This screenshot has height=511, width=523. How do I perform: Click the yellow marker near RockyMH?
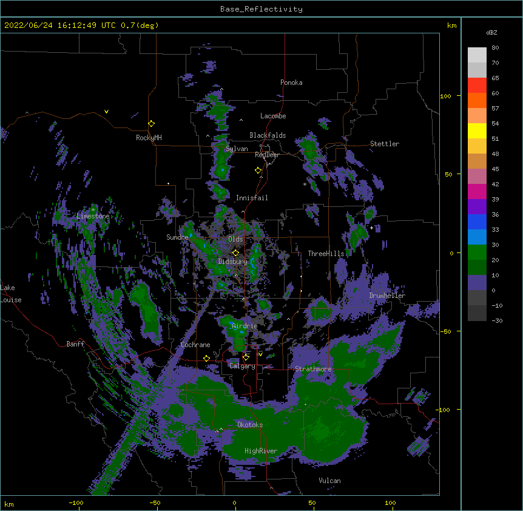coord(151,124)
